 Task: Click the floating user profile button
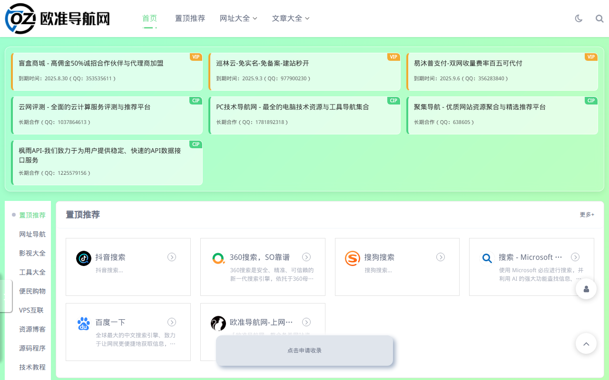pos(586,289)
